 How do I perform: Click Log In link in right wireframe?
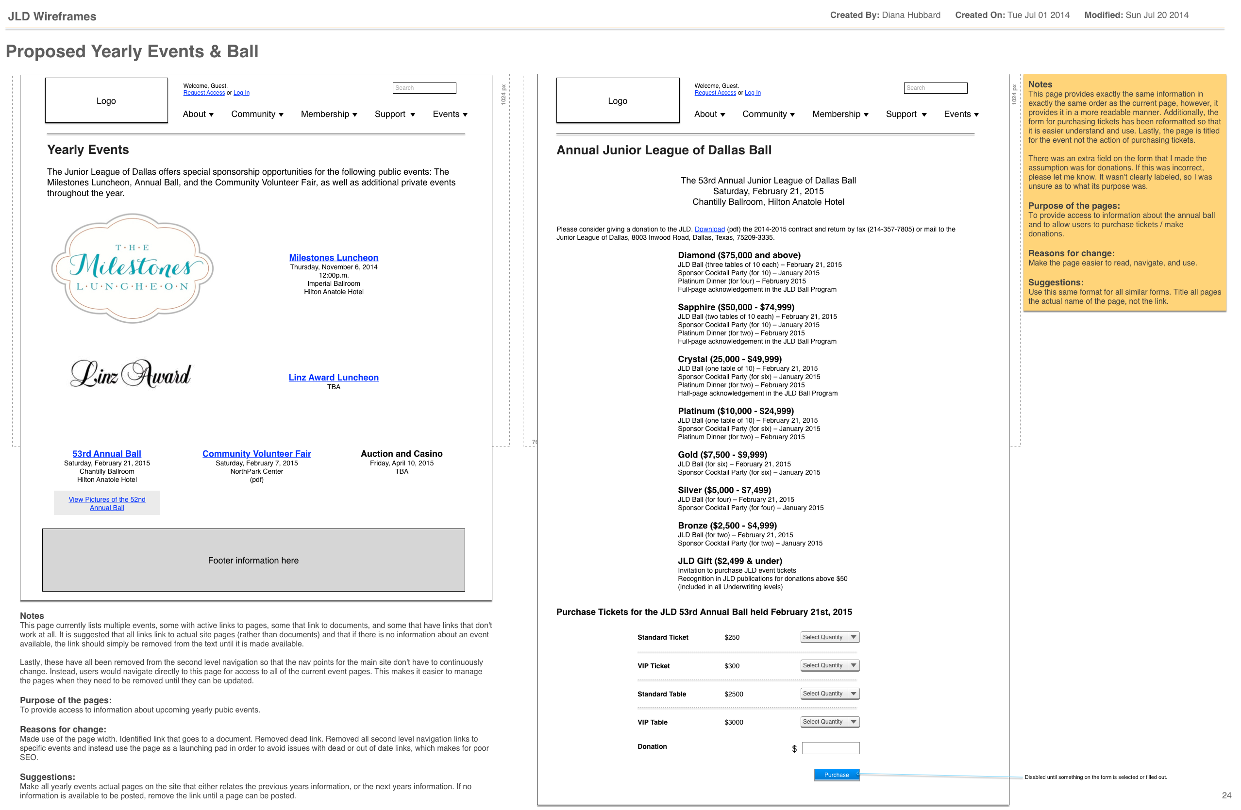tap(753, 93)
